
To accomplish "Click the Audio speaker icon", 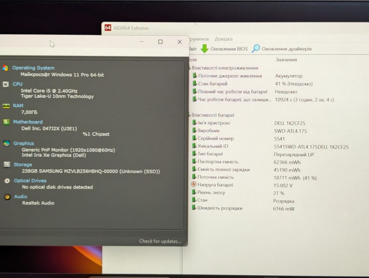I will [7, 197].
